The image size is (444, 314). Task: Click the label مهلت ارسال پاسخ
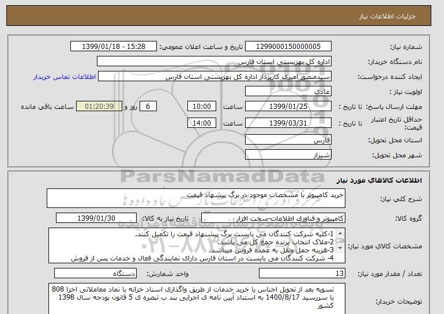point(394,107)
